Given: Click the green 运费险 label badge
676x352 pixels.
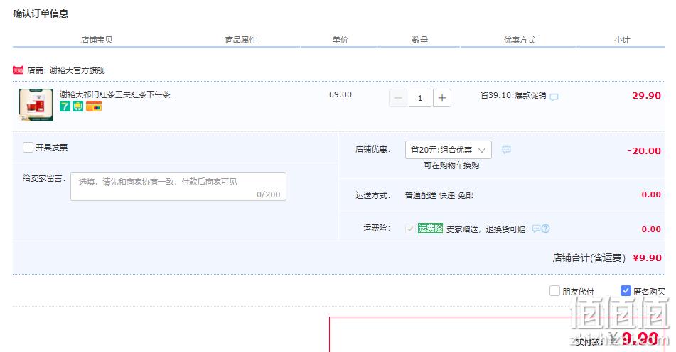Looking at the screenshot, I should tap(430, 229).
